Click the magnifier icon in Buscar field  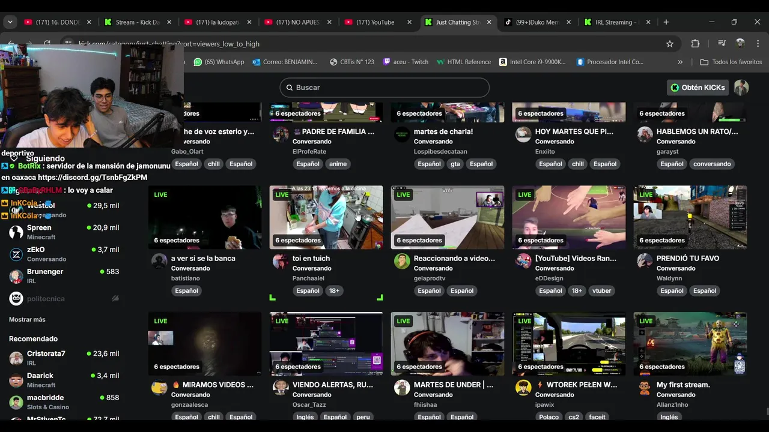pos(289,88)
